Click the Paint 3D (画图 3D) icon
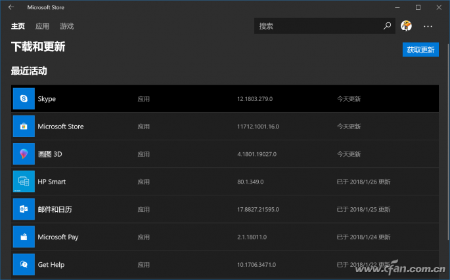 (24, 154)
